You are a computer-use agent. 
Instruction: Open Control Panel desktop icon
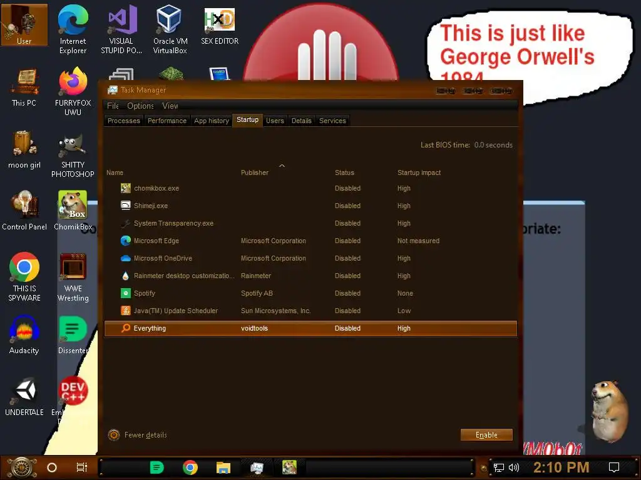(x=24, y=211)
